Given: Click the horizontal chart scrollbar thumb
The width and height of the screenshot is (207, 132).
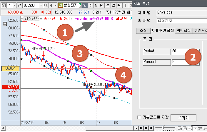Looking at the screenshot, I should (x=109, y=128).
